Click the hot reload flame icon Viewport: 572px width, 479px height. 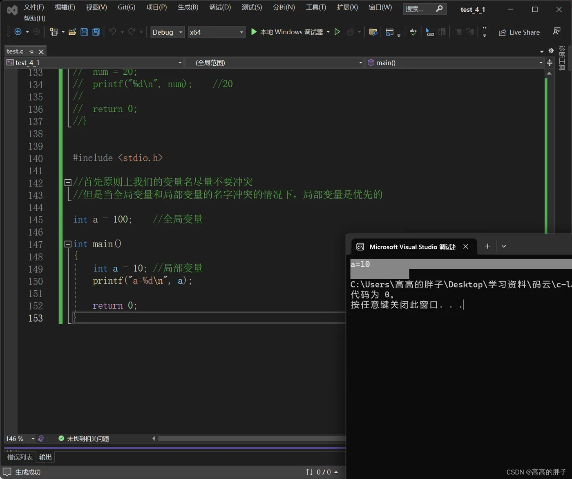coord(350,32)
